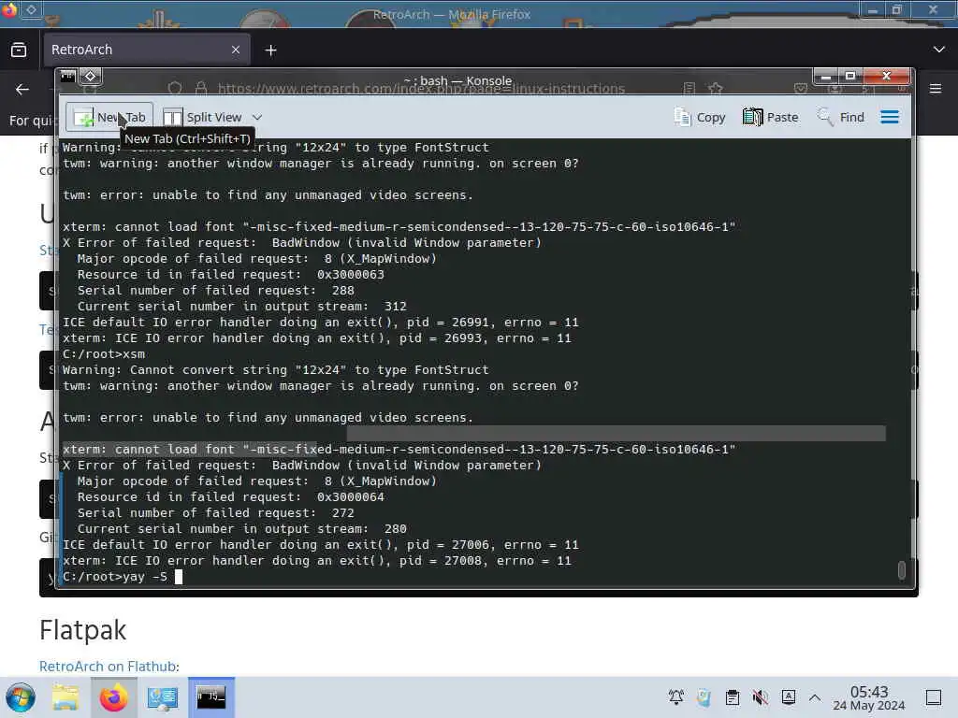The image size is (958, 718).
Task: Open a new tab in Konsole
Action: [109, 117]
